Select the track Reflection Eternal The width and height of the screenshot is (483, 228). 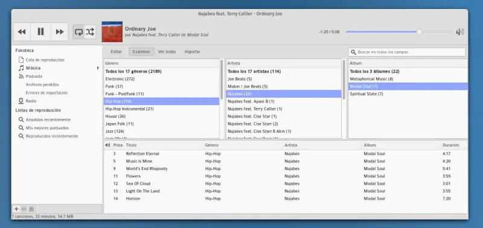pos(286,154)
